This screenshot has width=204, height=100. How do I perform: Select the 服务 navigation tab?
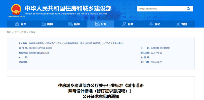point(128,24)
